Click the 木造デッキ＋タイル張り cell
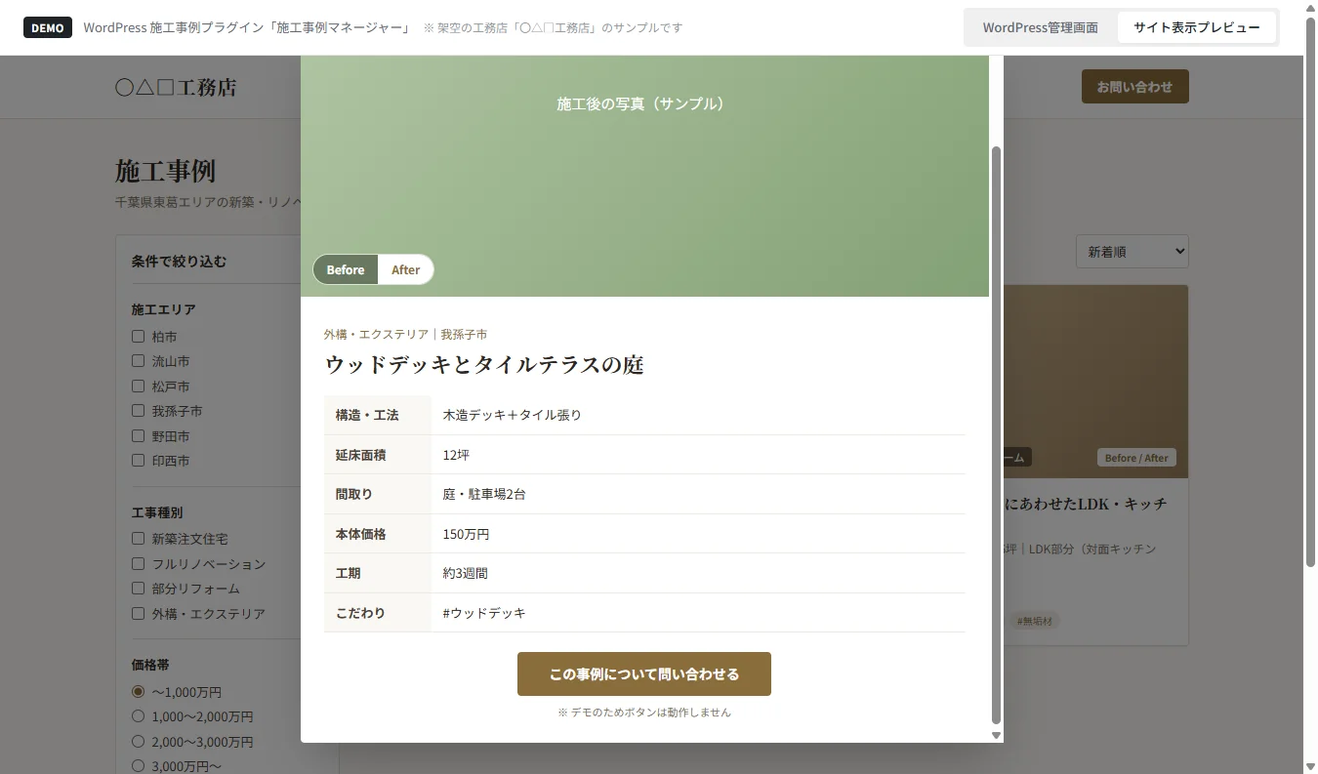Viewport: 1318px width, 774px height. (512, 415)
